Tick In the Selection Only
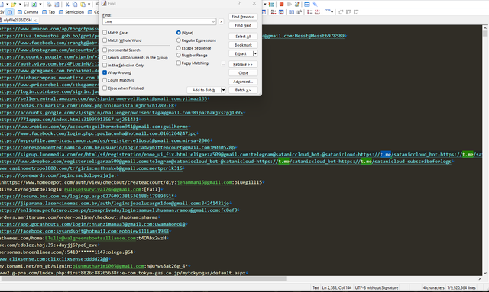 [x=105, y=65]
